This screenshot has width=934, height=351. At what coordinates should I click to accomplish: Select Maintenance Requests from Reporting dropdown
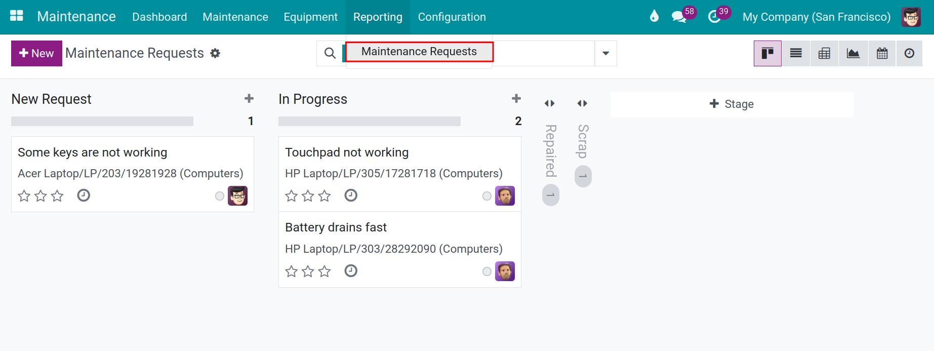pos(419,52)
